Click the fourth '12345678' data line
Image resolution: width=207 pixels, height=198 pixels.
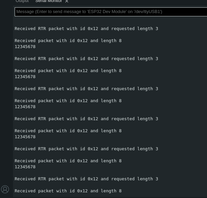(25, 137)
